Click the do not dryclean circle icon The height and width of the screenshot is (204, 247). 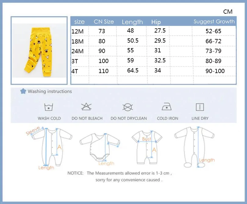[127, 107]
